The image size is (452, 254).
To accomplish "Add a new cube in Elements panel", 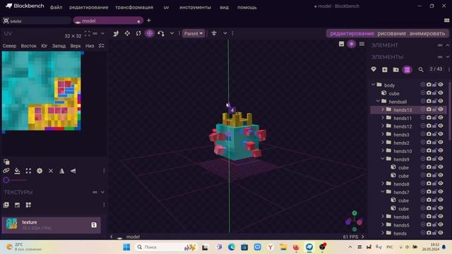I will tap(384, 70).
